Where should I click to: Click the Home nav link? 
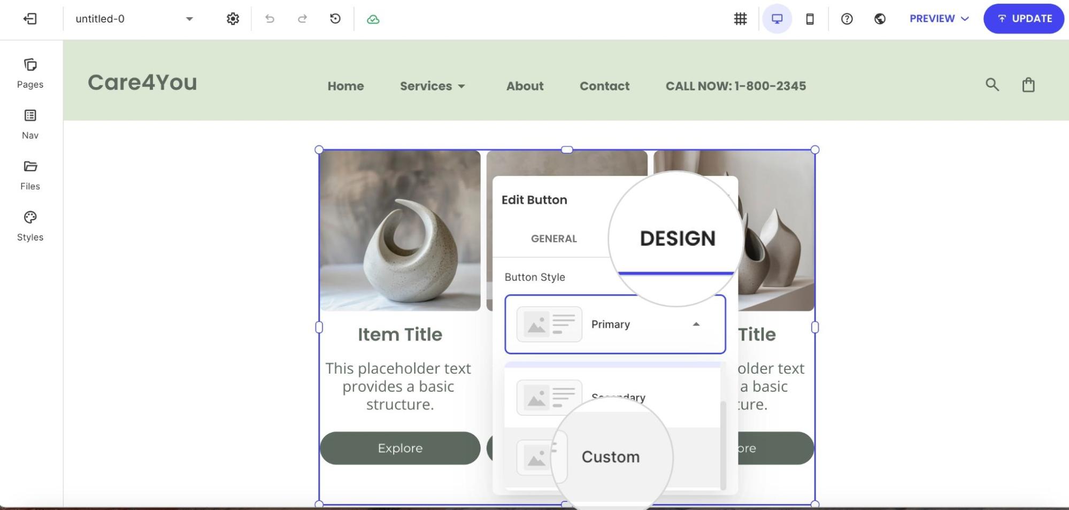pos(345,86)
